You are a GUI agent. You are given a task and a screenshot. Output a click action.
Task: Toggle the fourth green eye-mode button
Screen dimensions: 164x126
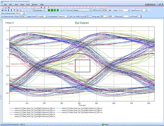[x=58, y=10]
